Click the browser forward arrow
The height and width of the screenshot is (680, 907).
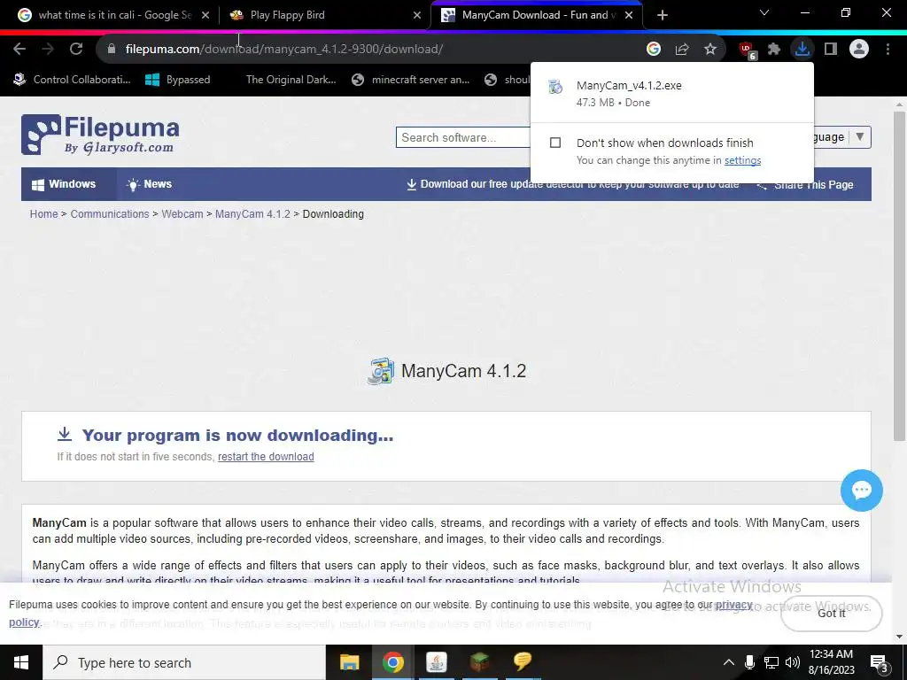tap(48, 50)
